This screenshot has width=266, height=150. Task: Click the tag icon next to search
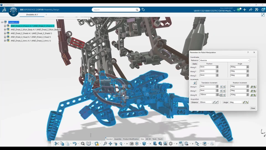click(143, 10)
